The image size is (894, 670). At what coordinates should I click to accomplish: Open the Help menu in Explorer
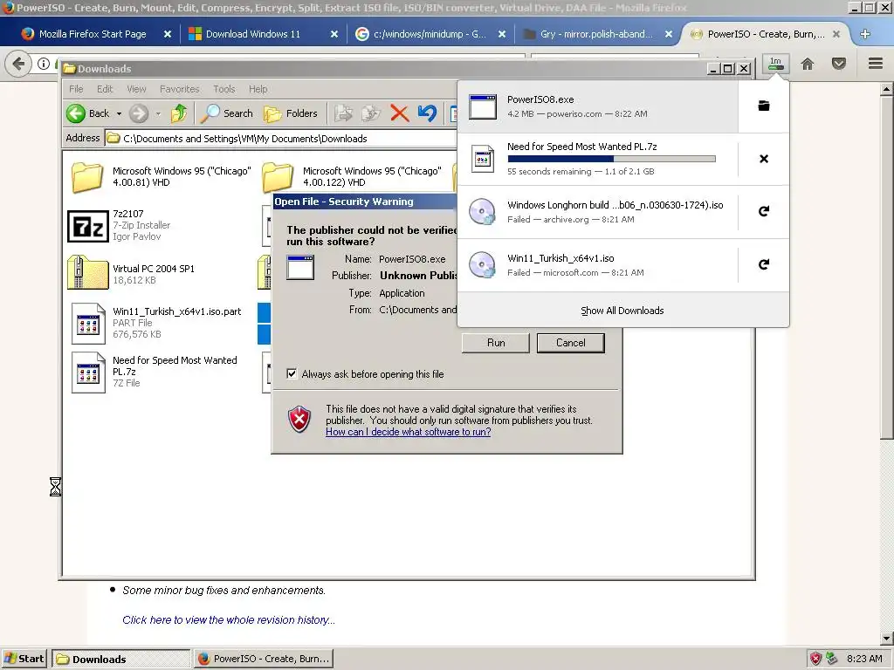coord(258,89)
